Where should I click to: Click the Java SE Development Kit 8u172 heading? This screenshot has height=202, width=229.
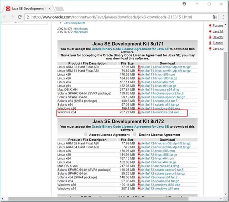128,121
